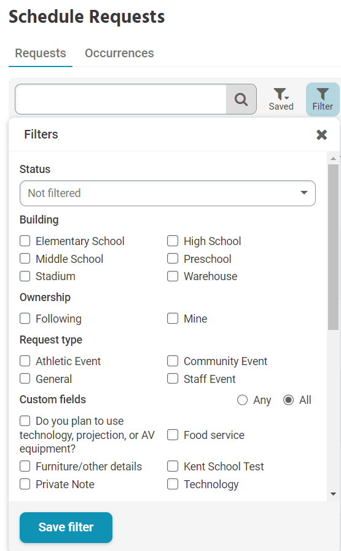Select the Any custom fields radio
This screenshot has height=551, width=341.
pos(243,400)
